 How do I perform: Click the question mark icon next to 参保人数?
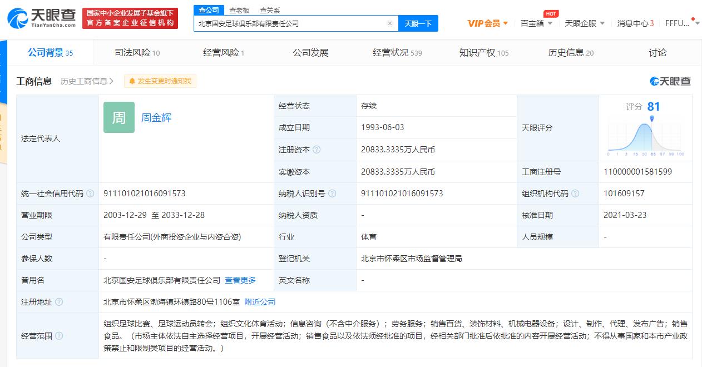(60, 258)
